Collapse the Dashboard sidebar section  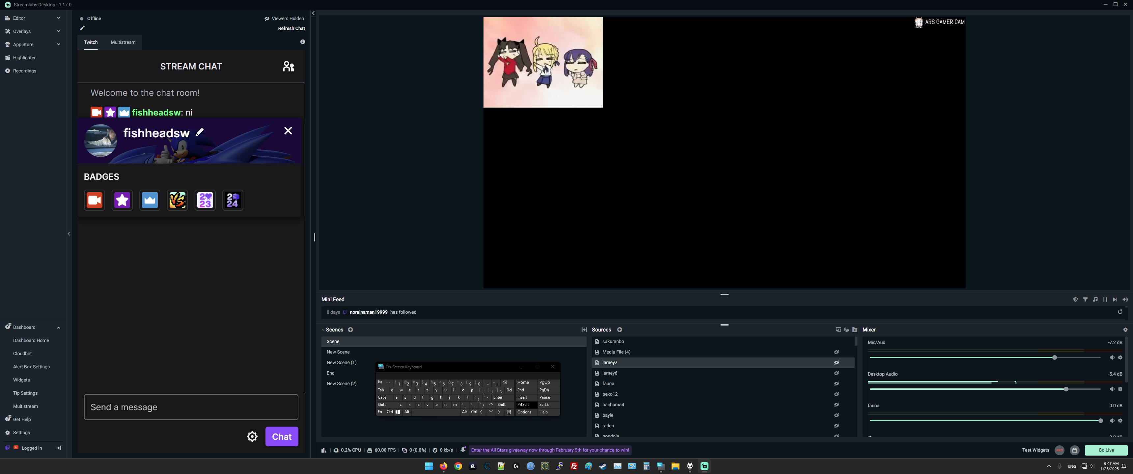click(59, 328)
